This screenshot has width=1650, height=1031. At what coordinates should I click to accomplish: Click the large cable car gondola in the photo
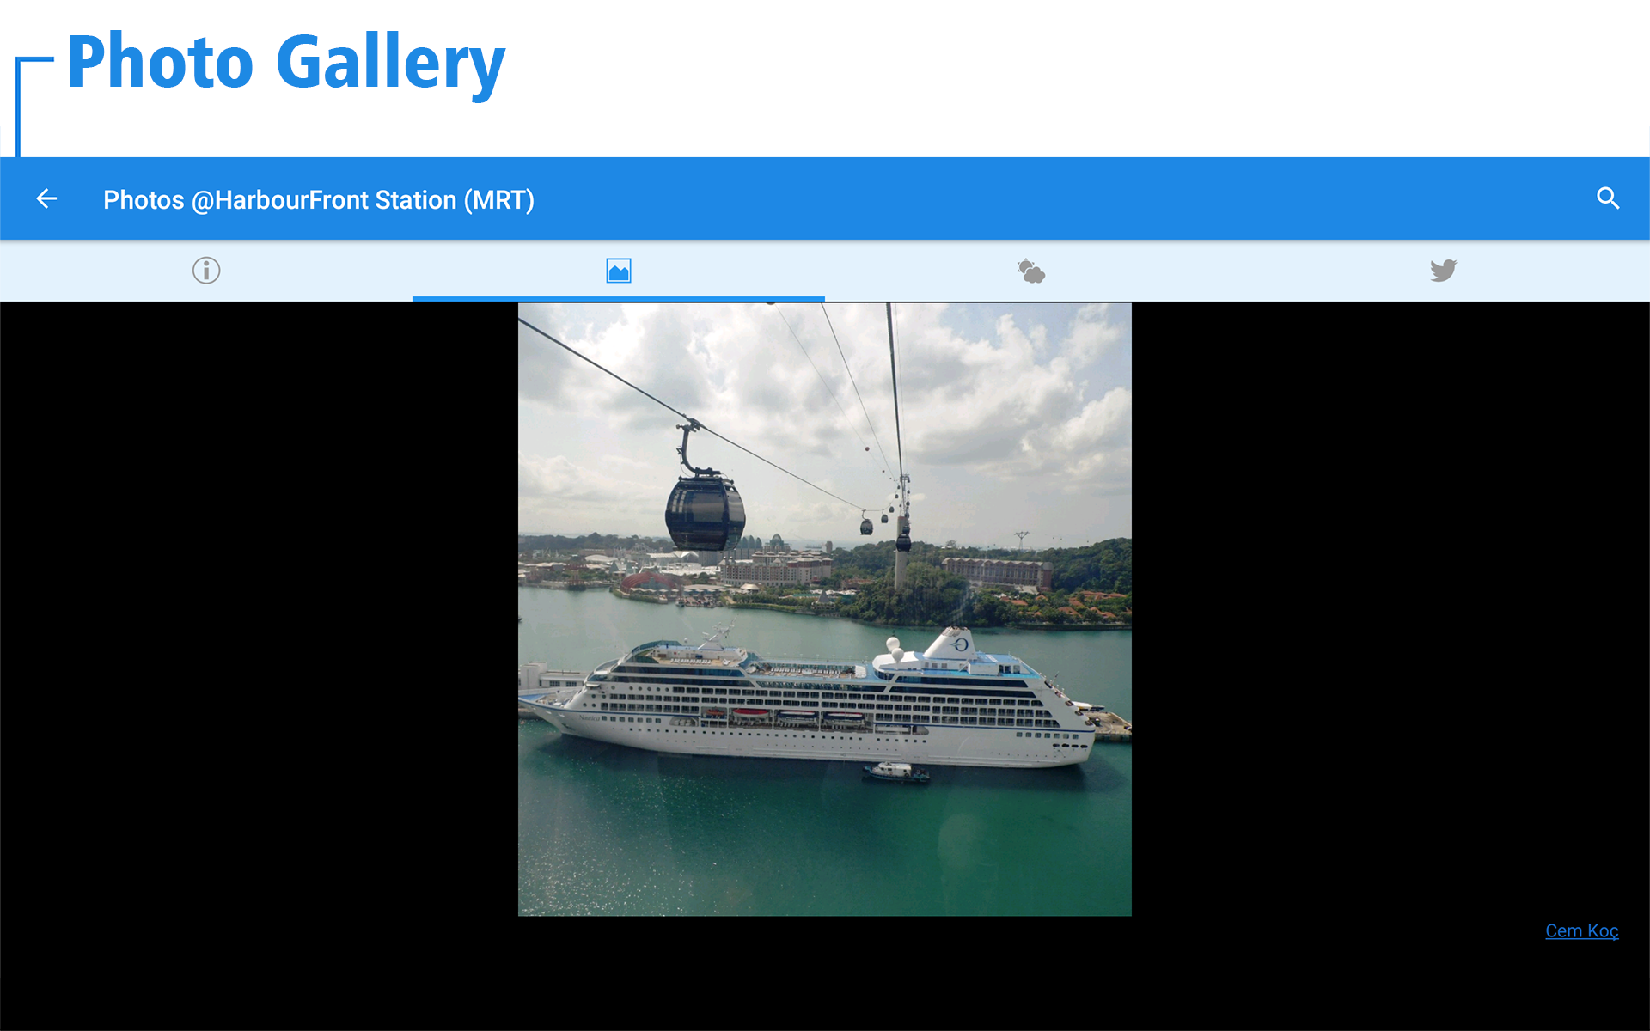click(x=705, y=513)
